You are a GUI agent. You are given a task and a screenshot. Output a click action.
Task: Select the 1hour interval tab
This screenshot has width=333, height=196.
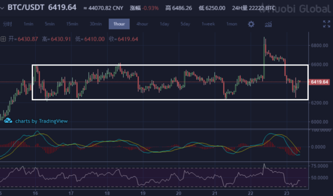(119, 24)
